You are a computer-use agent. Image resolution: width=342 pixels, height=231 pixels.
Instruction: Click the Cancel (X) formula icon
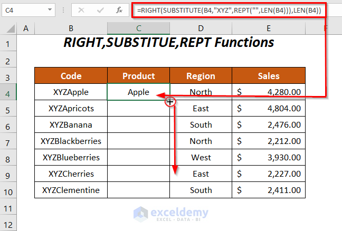point(81,10)
